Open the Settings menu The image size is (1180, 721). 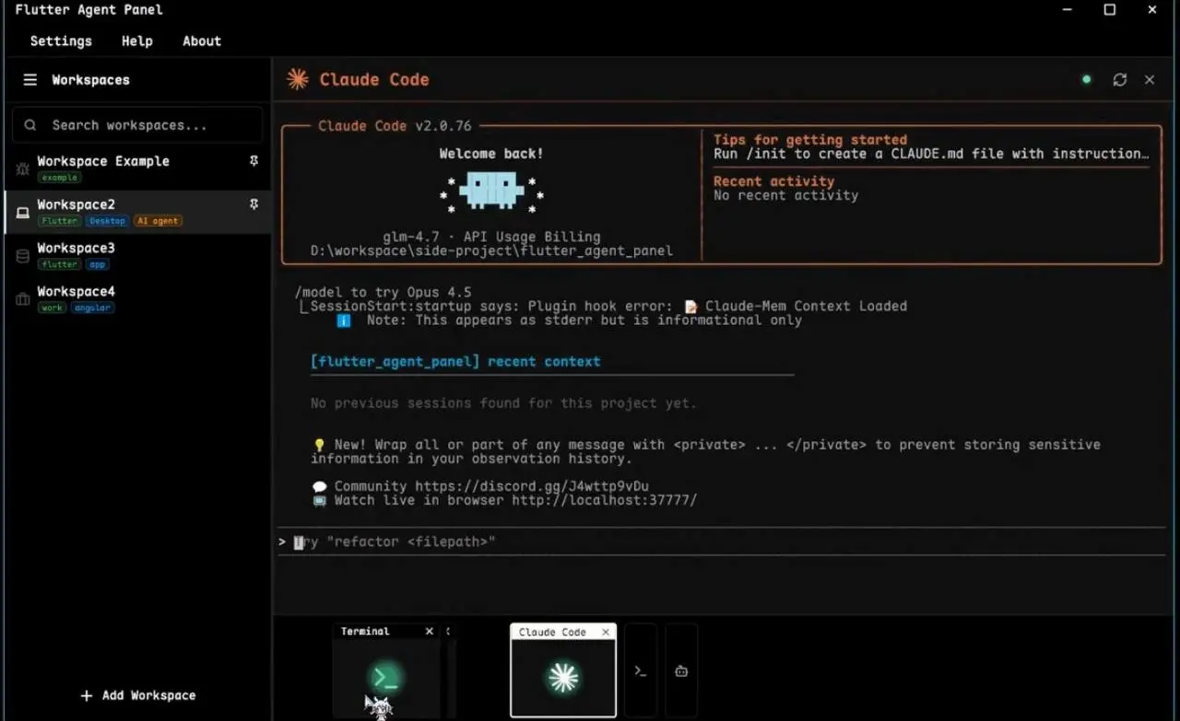(x=61, y=41)
